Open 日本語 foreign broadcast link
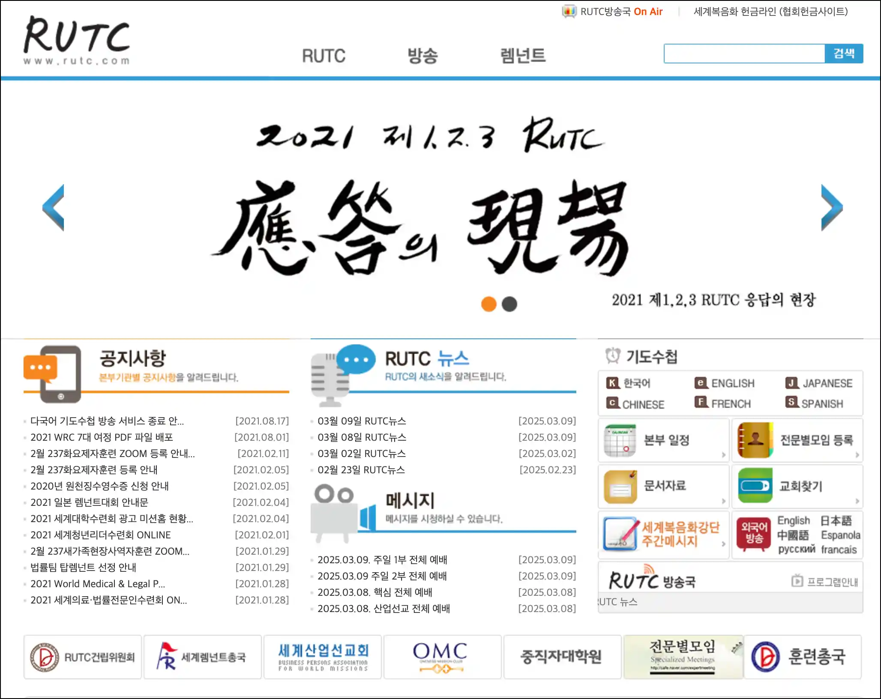The width and height of the screenshot is (881, 699). pos(836,520)
